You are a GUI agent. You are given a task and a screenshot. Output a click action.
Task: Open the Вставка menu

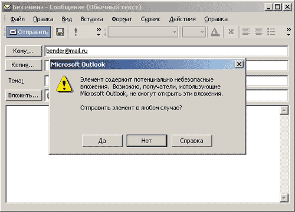tap(92, 19)
